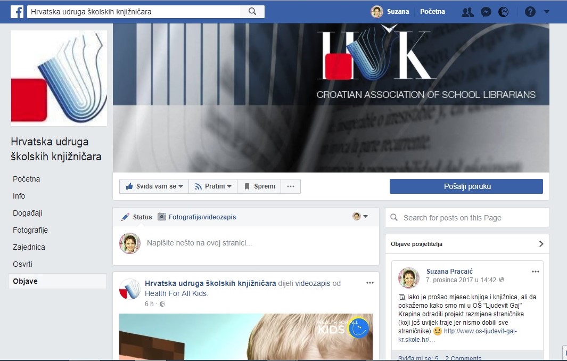Click the public globe icon beside 6 h

pyautogui.click(x=162, y=304)
